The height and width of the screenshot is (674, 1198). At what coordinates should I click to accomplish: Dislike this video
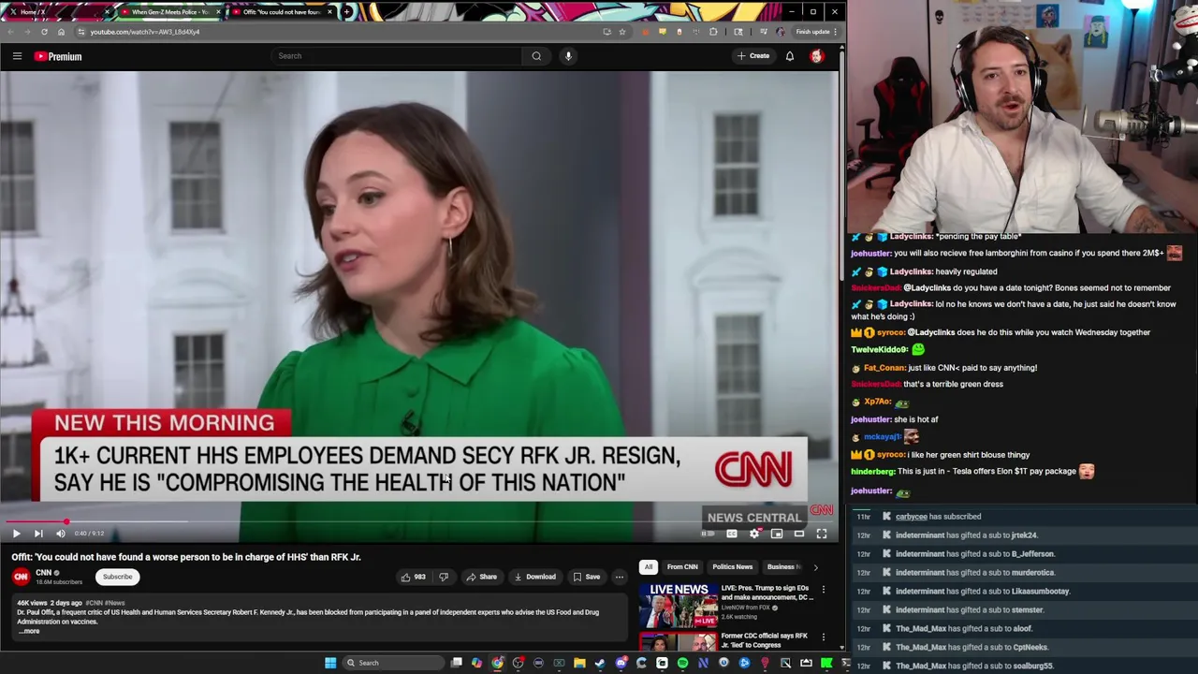tap(444, 577)
